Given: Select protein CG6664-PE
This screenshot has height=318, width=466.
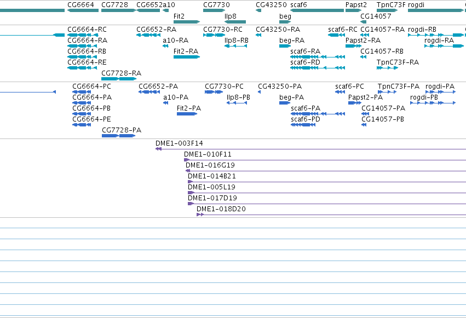Looking at the screenshot, I should pyautogui.click(x=82, y=125).
